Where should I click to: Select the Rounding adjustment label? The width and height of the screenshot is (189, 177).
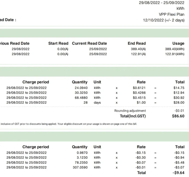[x=130, y=111]
